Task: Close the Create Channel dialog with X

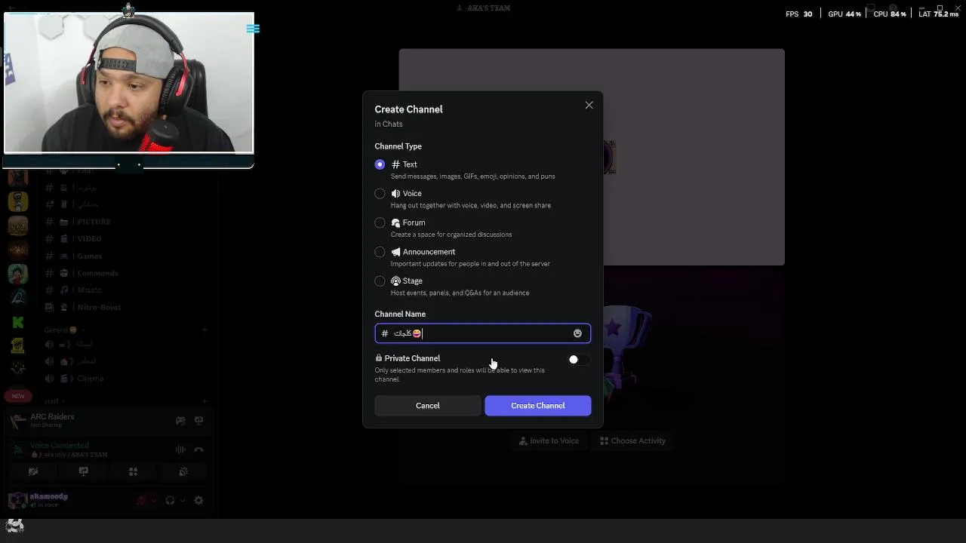Action: [x=589, y=105]
